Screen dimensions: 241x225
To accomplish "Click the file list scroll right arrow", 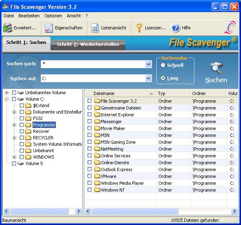I will 234,211.
